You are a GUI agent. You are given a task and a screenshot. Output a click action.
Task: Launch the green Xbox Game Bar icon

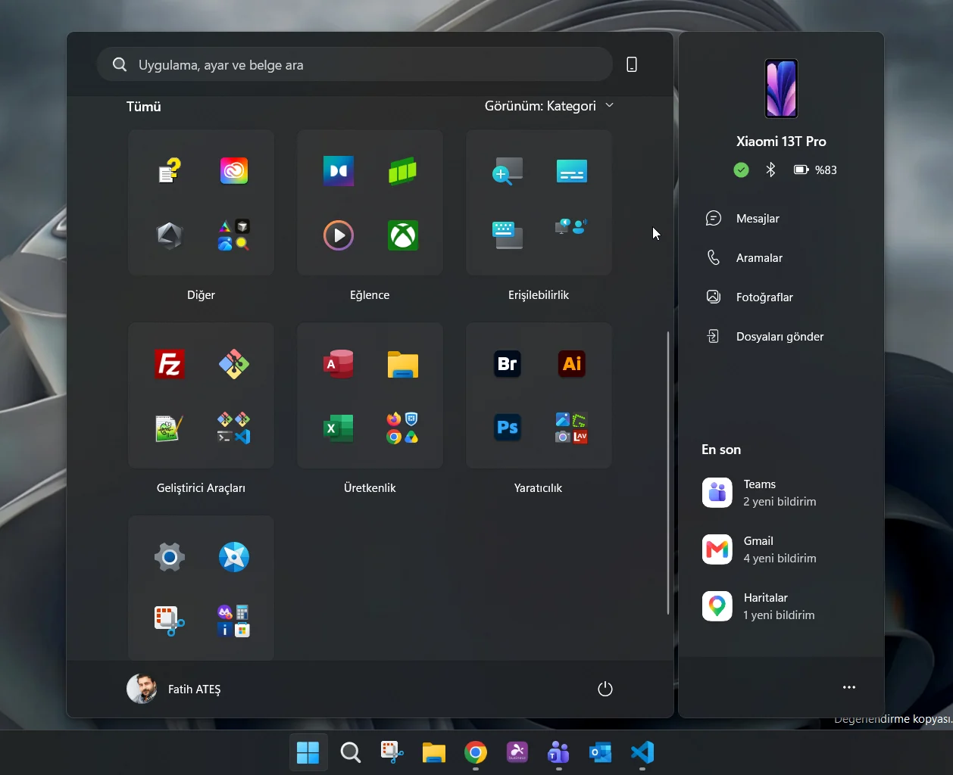[x=403, y=171]
